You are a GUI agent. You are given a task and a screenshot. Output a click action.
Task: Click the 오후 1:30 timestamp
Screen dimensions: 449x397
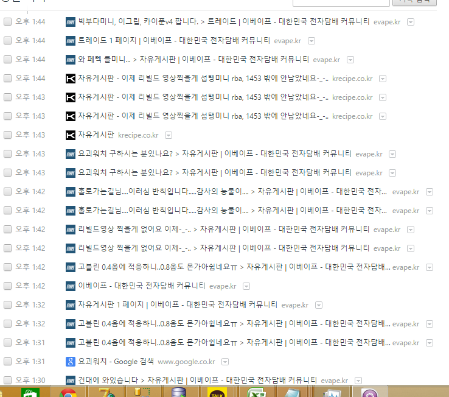pyautogui.click(x=30, y=381)
